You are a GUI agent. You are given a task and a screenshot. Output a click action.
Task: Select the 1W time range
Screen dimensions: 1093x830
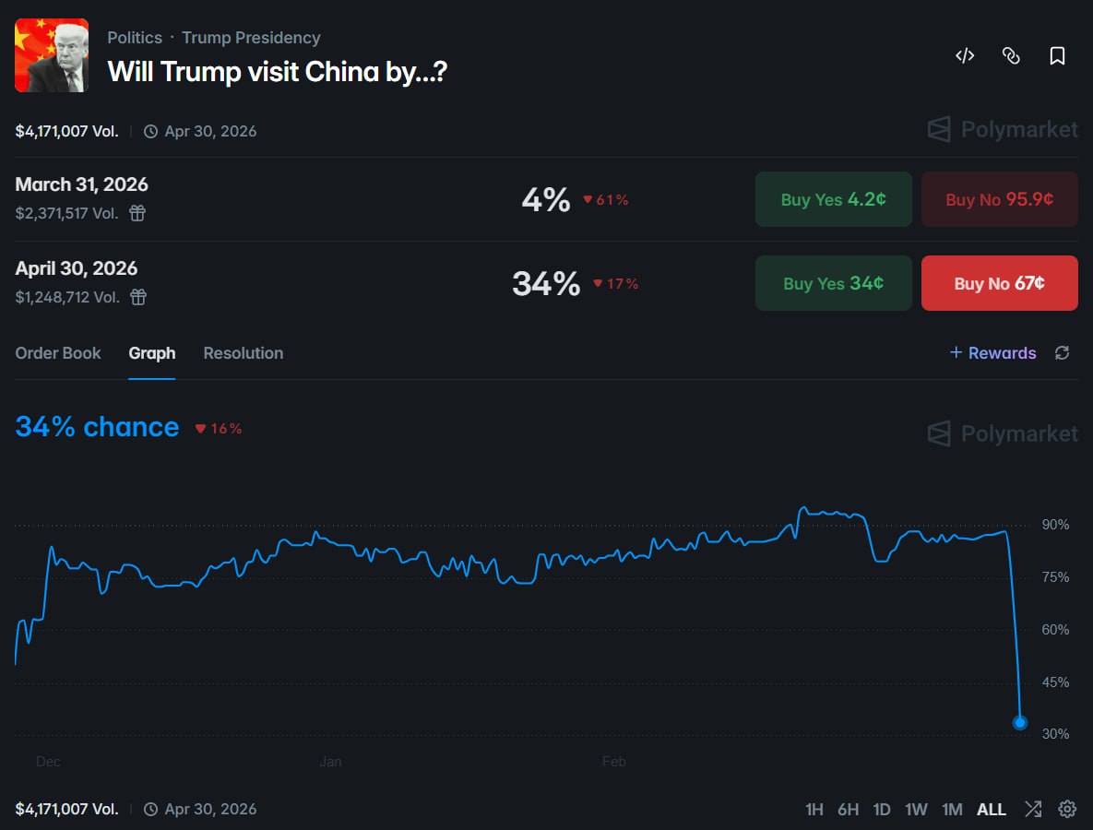click(x=916, y=809)
